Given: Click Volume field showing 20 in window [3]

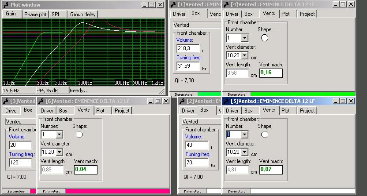Looking at the screenshot, I should 20,145.
